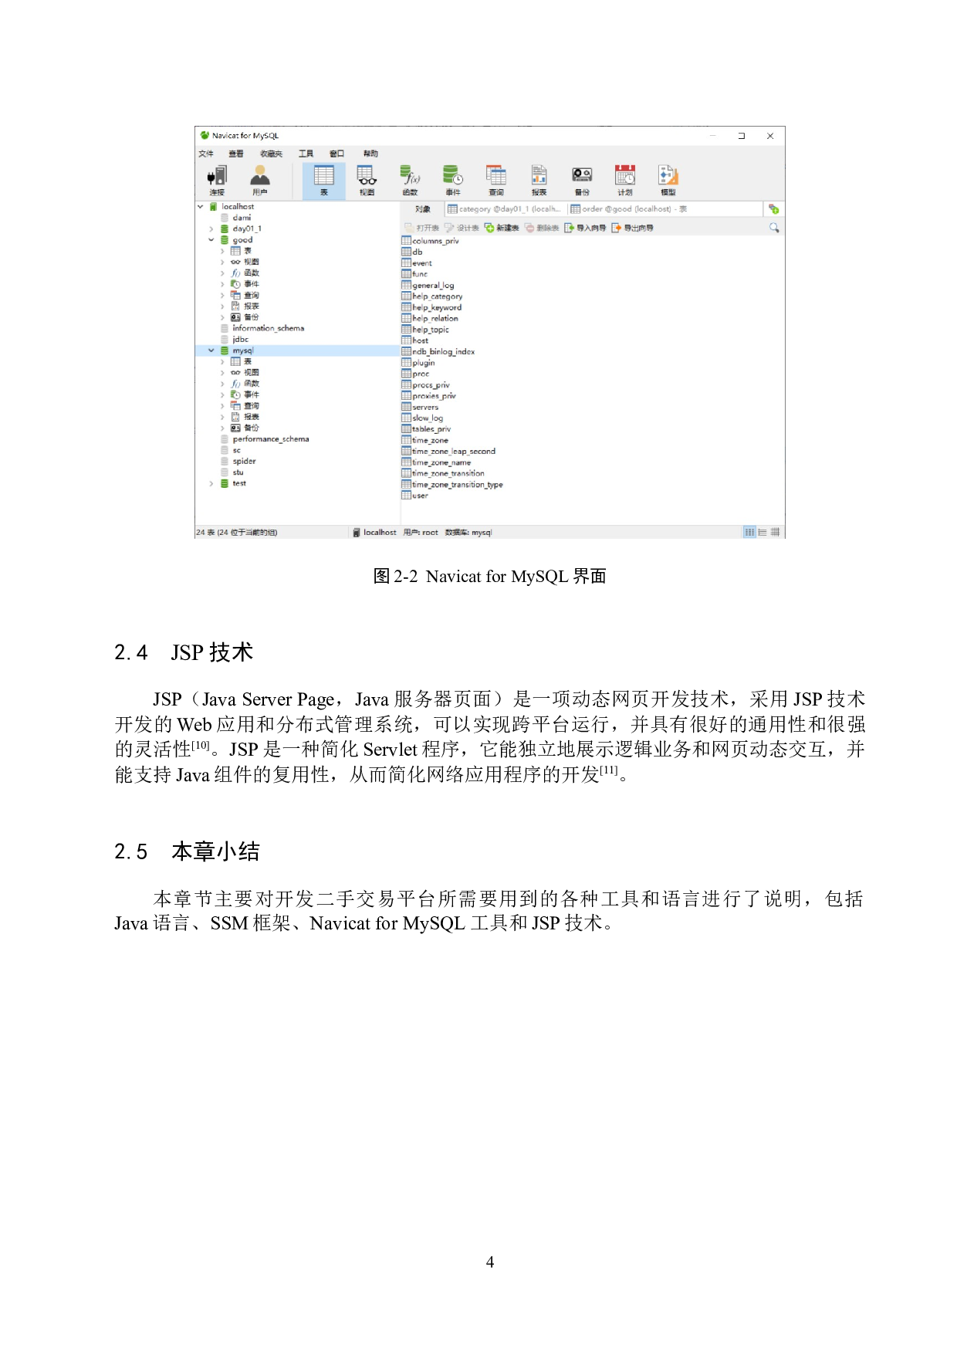The width and height of the screenshot is (957, 1354).
Task: Click the 函数 (Function) toolbar icon
Action: click(x=410, y=180)
